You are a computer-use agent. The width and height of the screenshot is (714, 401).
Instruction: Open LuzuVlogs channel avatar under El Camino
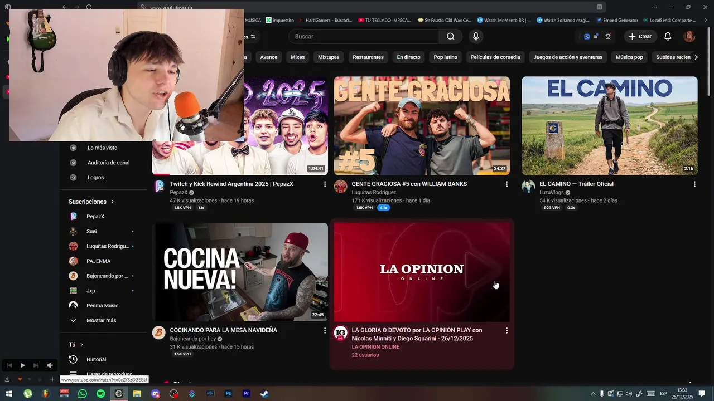[x=528, y=186]
